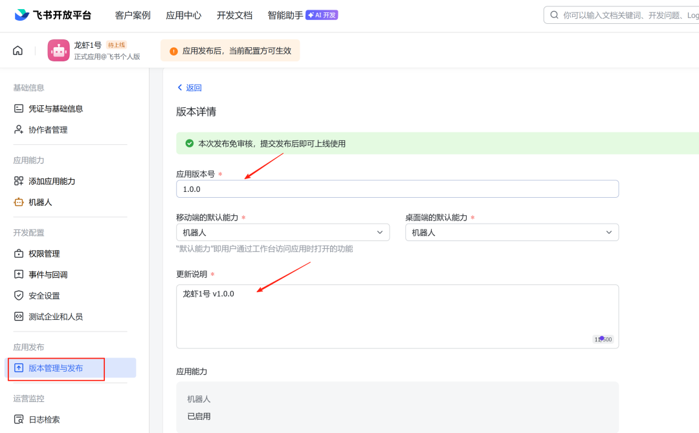Select 版本管理与发布 in the sidebar
This screenshot has width=699, height=433.
coord(56,368)
